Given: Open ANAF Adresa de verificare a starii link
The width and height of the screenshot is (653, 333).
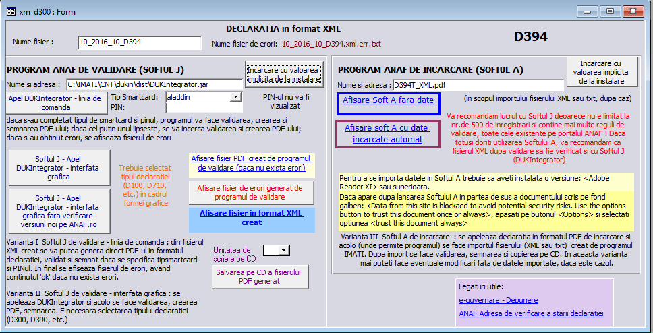Looking at the screenshot, I should (531, 314).
